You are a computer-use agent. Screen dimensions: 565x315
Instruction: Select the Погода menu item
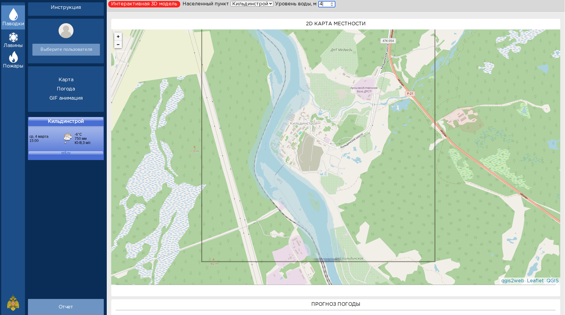[x=66, y=89]
